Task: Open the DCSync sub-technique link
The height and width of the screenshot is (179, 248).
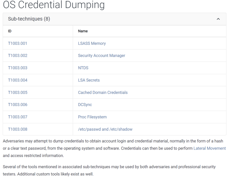Action: point(85,104)
